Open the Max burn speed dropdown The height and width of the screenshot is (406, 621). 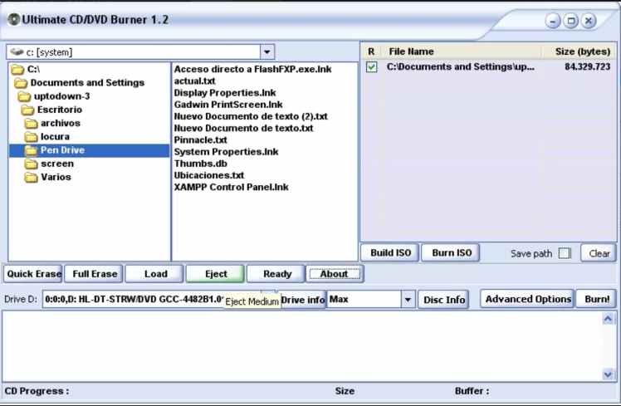pos(408,300)
